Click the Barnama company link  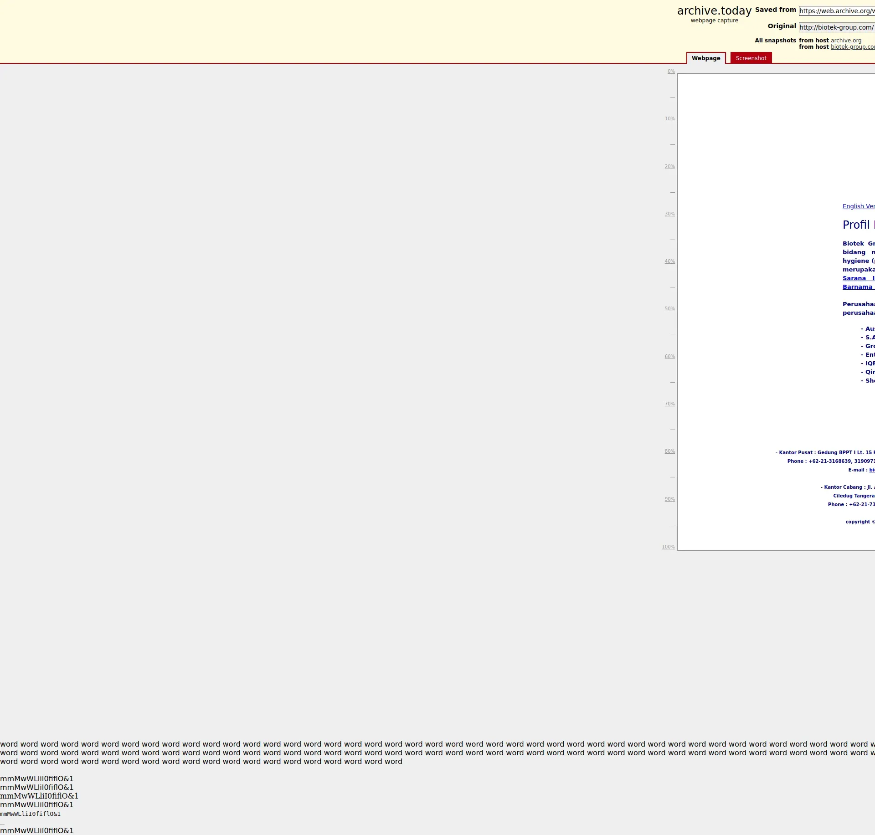(858, 287)
